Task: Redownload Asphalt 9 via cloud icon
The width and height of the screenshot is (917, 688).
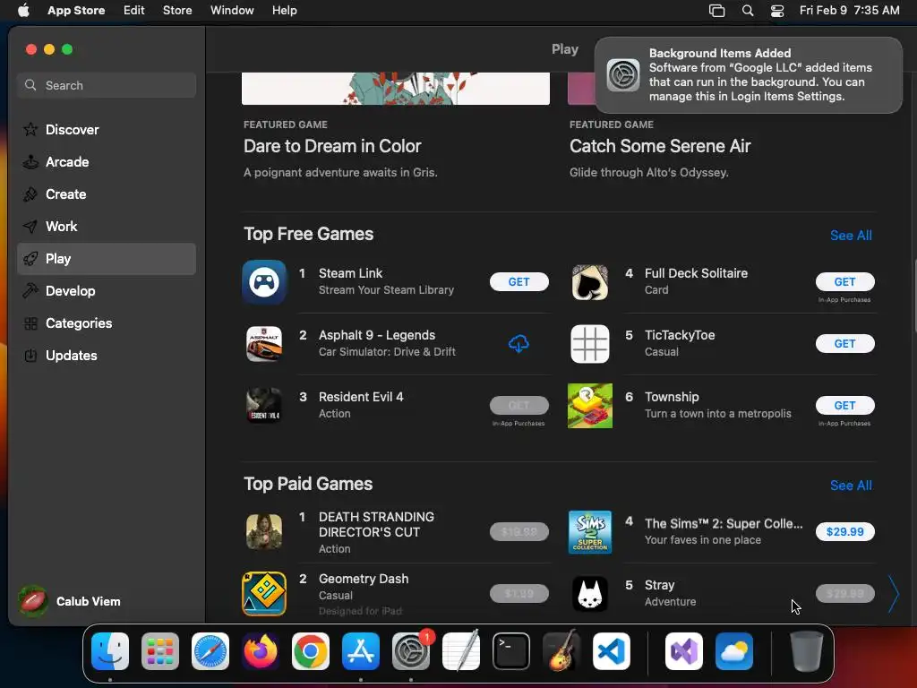Action: point(518,344)
